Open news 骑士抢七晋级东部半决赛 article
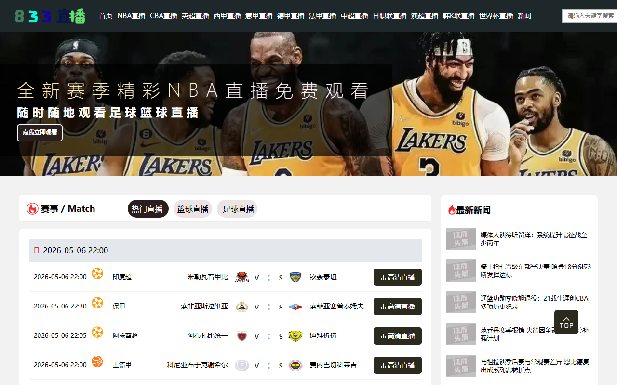Image resolution: width=617 pixels, height=385 pixels. tap(536, 270)
